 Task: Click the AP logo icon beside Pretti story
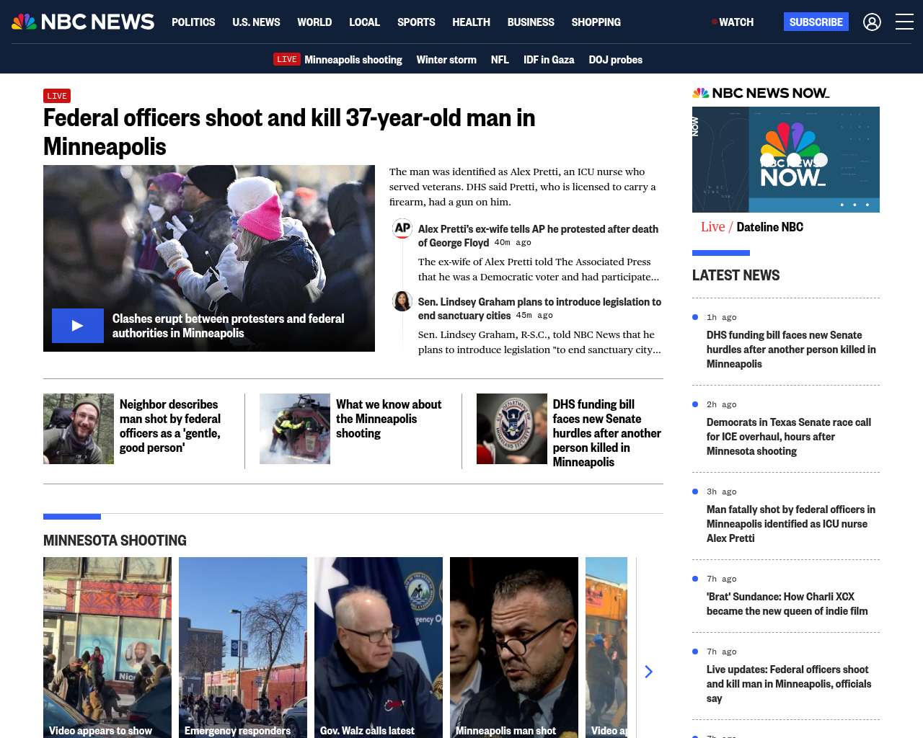(402, 228)
